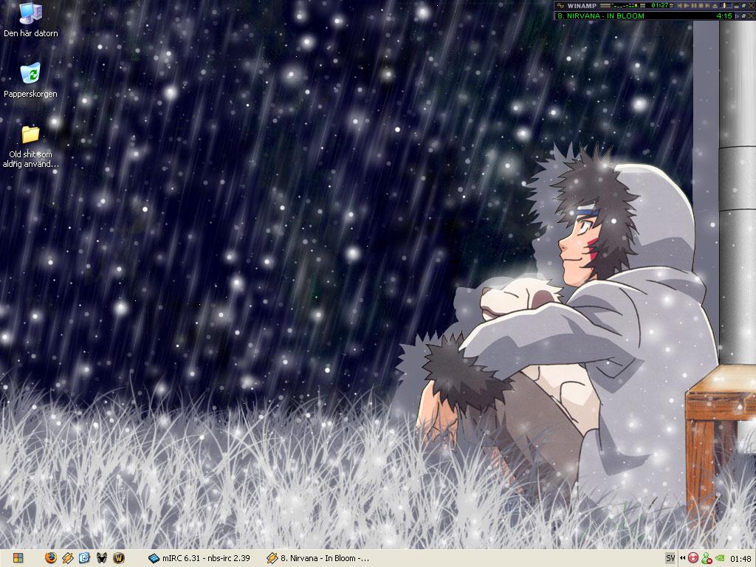Close the Winamp playlist window

(751, 16)
